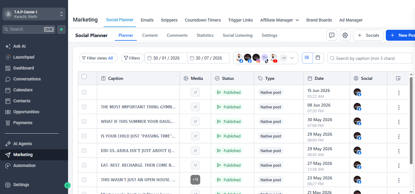Open actions menu for EID-UL-ADHA post
Image resolution: width=415 pixels, height=194 pixels.
(x=399, y=151)
